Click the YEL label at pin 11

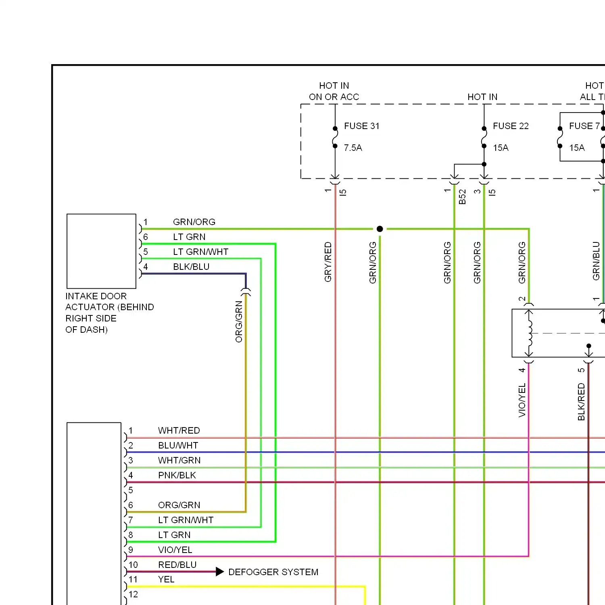click(166, 579)
